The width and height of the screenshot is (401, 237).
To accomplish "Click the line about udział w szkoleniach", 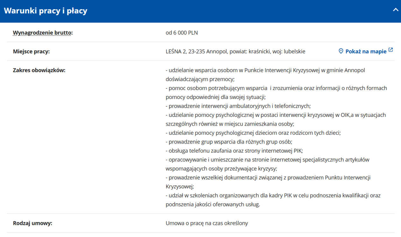I will pyautogui.click(x=273, y=195).
